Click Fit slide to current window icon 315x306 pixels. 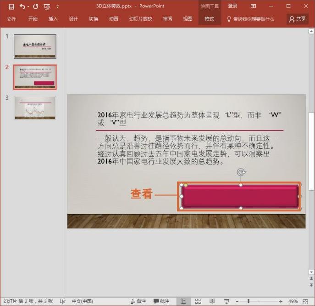(x=305, y=301)
